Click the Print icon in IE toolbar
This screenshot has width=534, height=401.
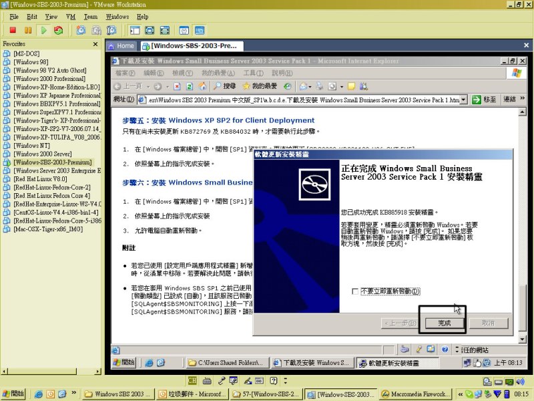click(320, 86)
